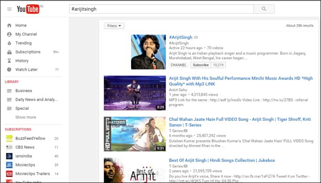This screenshot has height=183, width=321.
Task: Open iansindia subscription
Action: click(23, 156)
